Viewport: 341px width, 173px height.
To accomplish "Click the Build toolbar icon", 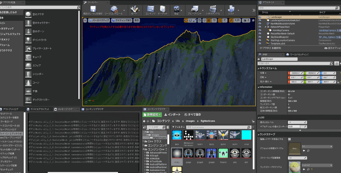I will tap(232, 9).
